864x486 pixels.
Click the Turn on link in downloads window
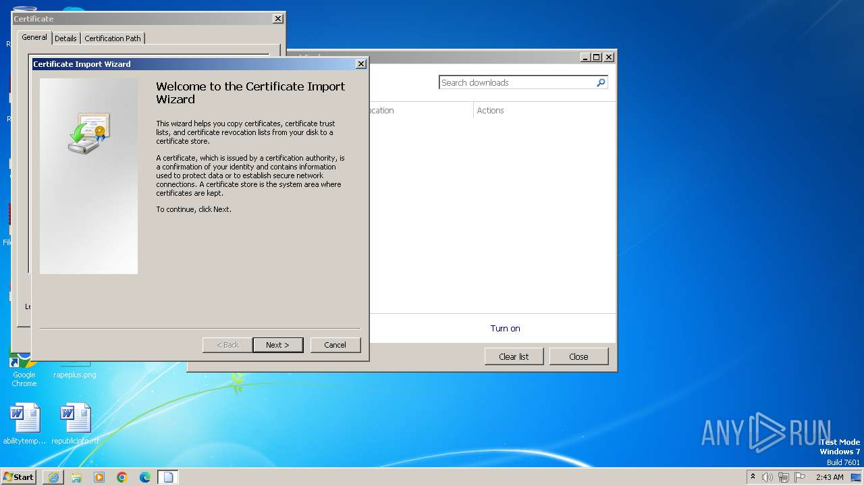click(505, 328)
